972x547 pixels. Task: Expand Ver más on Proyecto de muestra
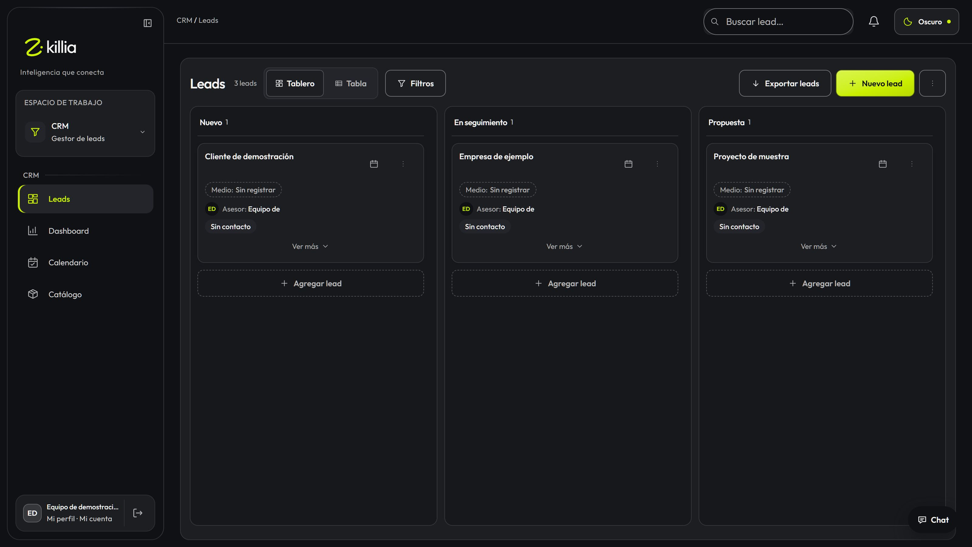click(x=819, y=247)
